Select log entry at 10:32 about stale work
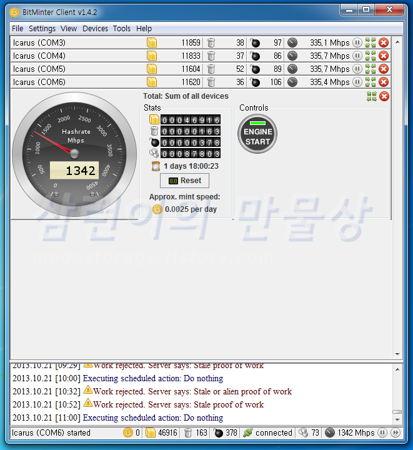Screen dimensions: 413x450 pos(152,391)
